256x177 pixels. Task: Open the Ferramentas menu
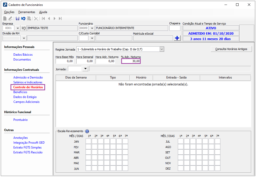pos(27,12)
